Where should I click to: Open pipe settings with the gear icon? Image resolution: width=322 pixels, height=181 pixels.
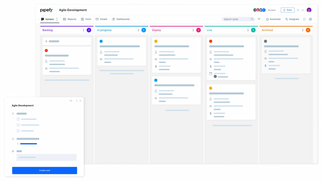310,19
